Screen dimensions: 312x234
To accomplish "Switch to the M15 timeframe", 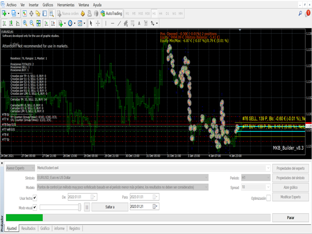I will (x=140, y=14).
